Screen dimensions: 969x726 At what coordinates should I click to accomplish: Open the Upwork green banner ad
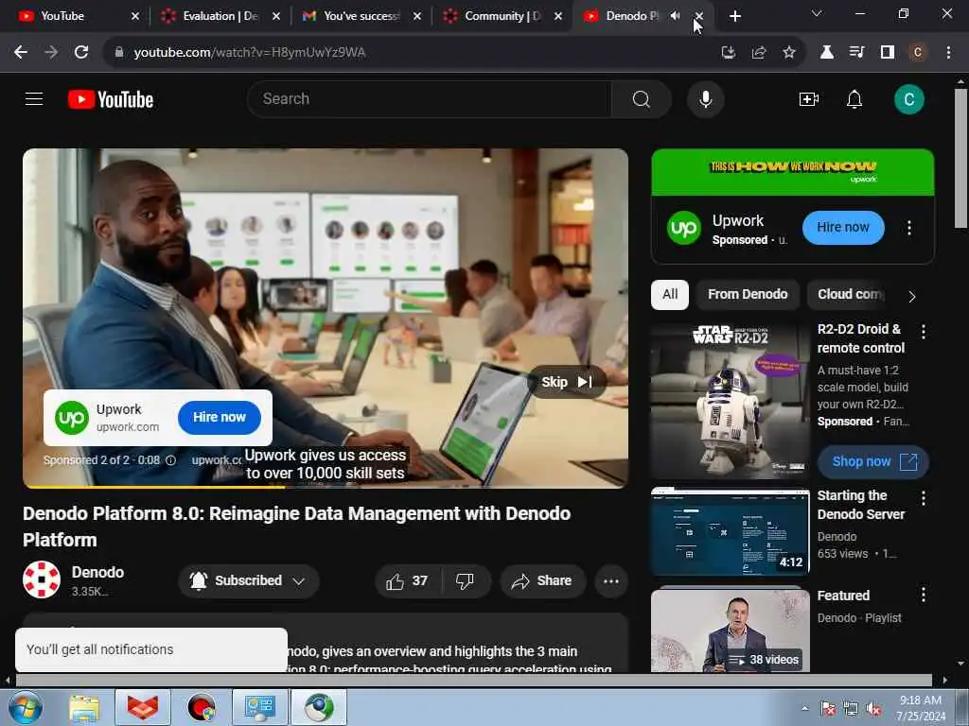coord(792,172)
